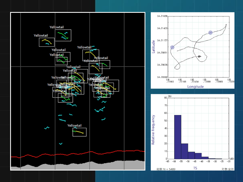Screen dimensions: 243x182
Task: Select the second histogram bar near -55 dB
Action: tap(185, 151)
